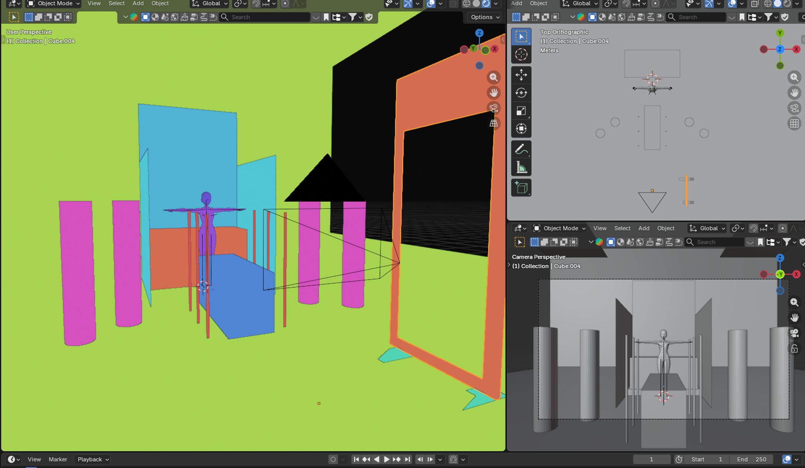Viewport: 805px width, 468px height.
Task: Open the Global transform orientation dropdown
Action: (209, 4)
